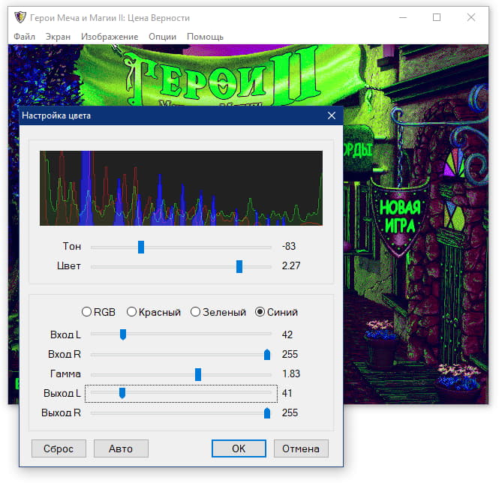Viewport: 502px width, 486px height.
Task: Click the Гамма value 1.83
Action: 291,373
